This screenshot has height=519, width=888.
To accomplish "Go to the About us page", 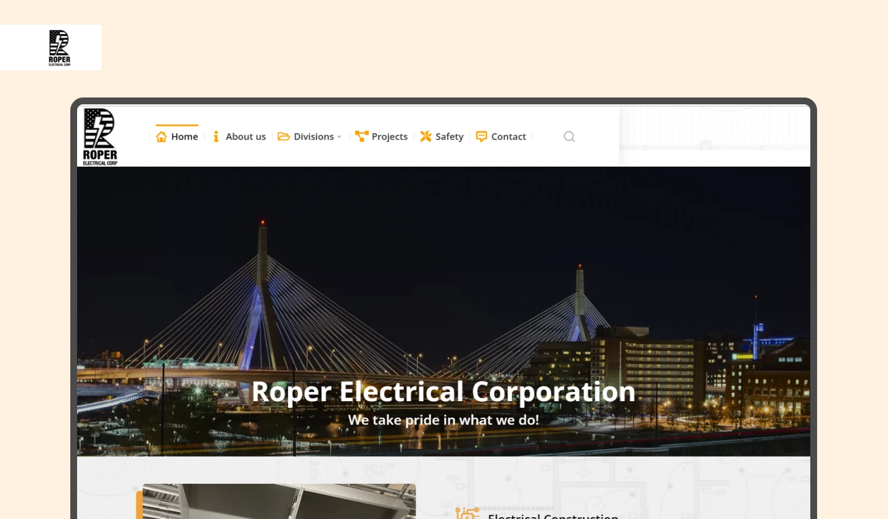I will (x=245, y=136).
